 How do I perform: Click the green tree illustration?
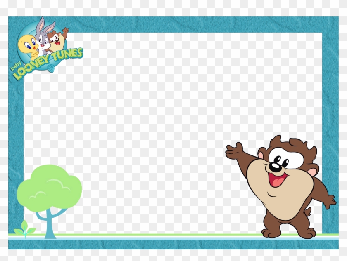pos(49,201)
